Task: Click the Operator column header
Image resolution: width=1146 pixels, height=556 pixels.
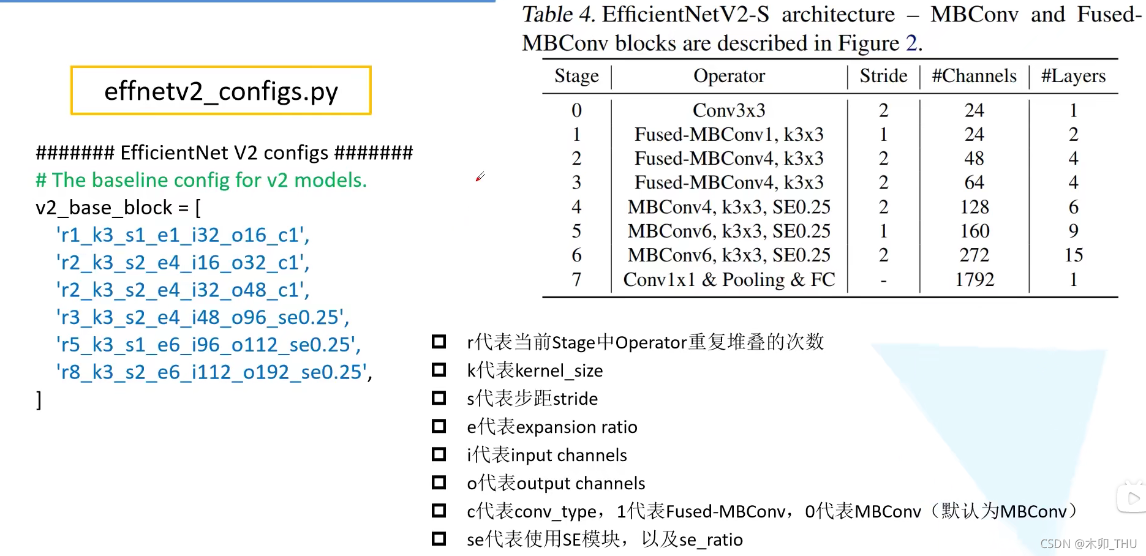Action: click(729, 76)
